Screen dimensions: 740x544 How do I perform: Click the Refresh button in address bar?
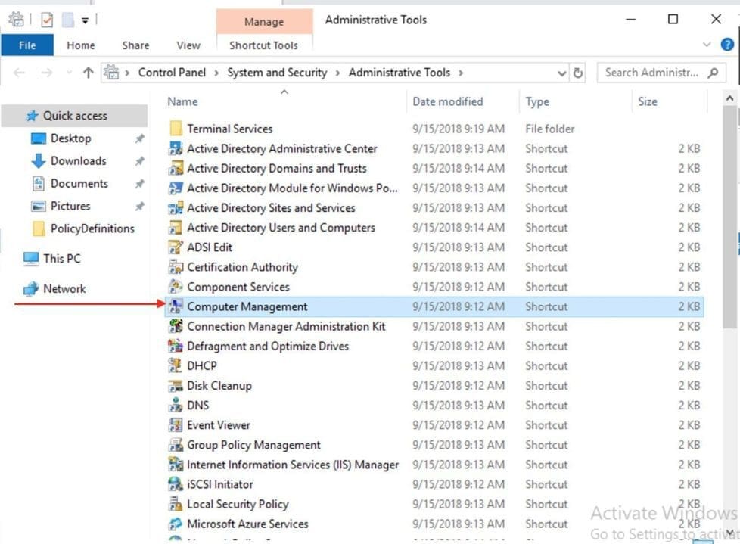point(579,73)
